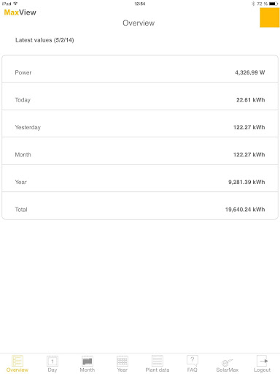The height and width of the screenshot is (374, 280).
Task: Tap the FAQ question mark icon
Action: 192,361
